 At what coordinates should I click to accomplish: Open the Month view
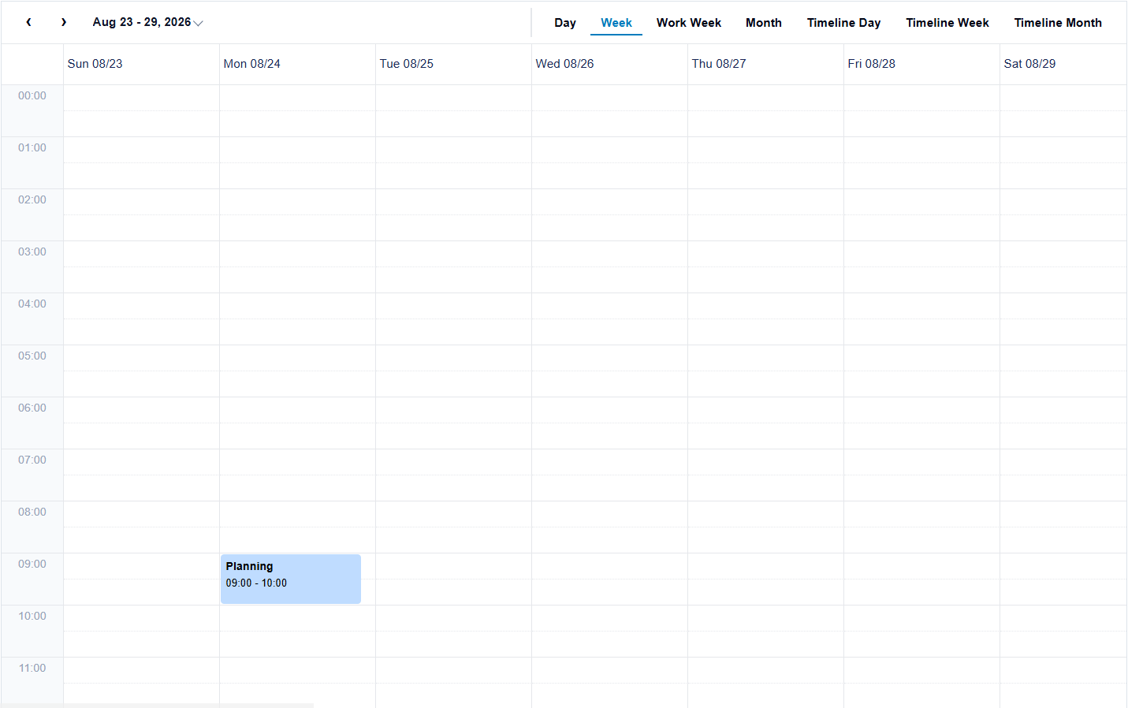pyautogui.click(x=763, y=23)
